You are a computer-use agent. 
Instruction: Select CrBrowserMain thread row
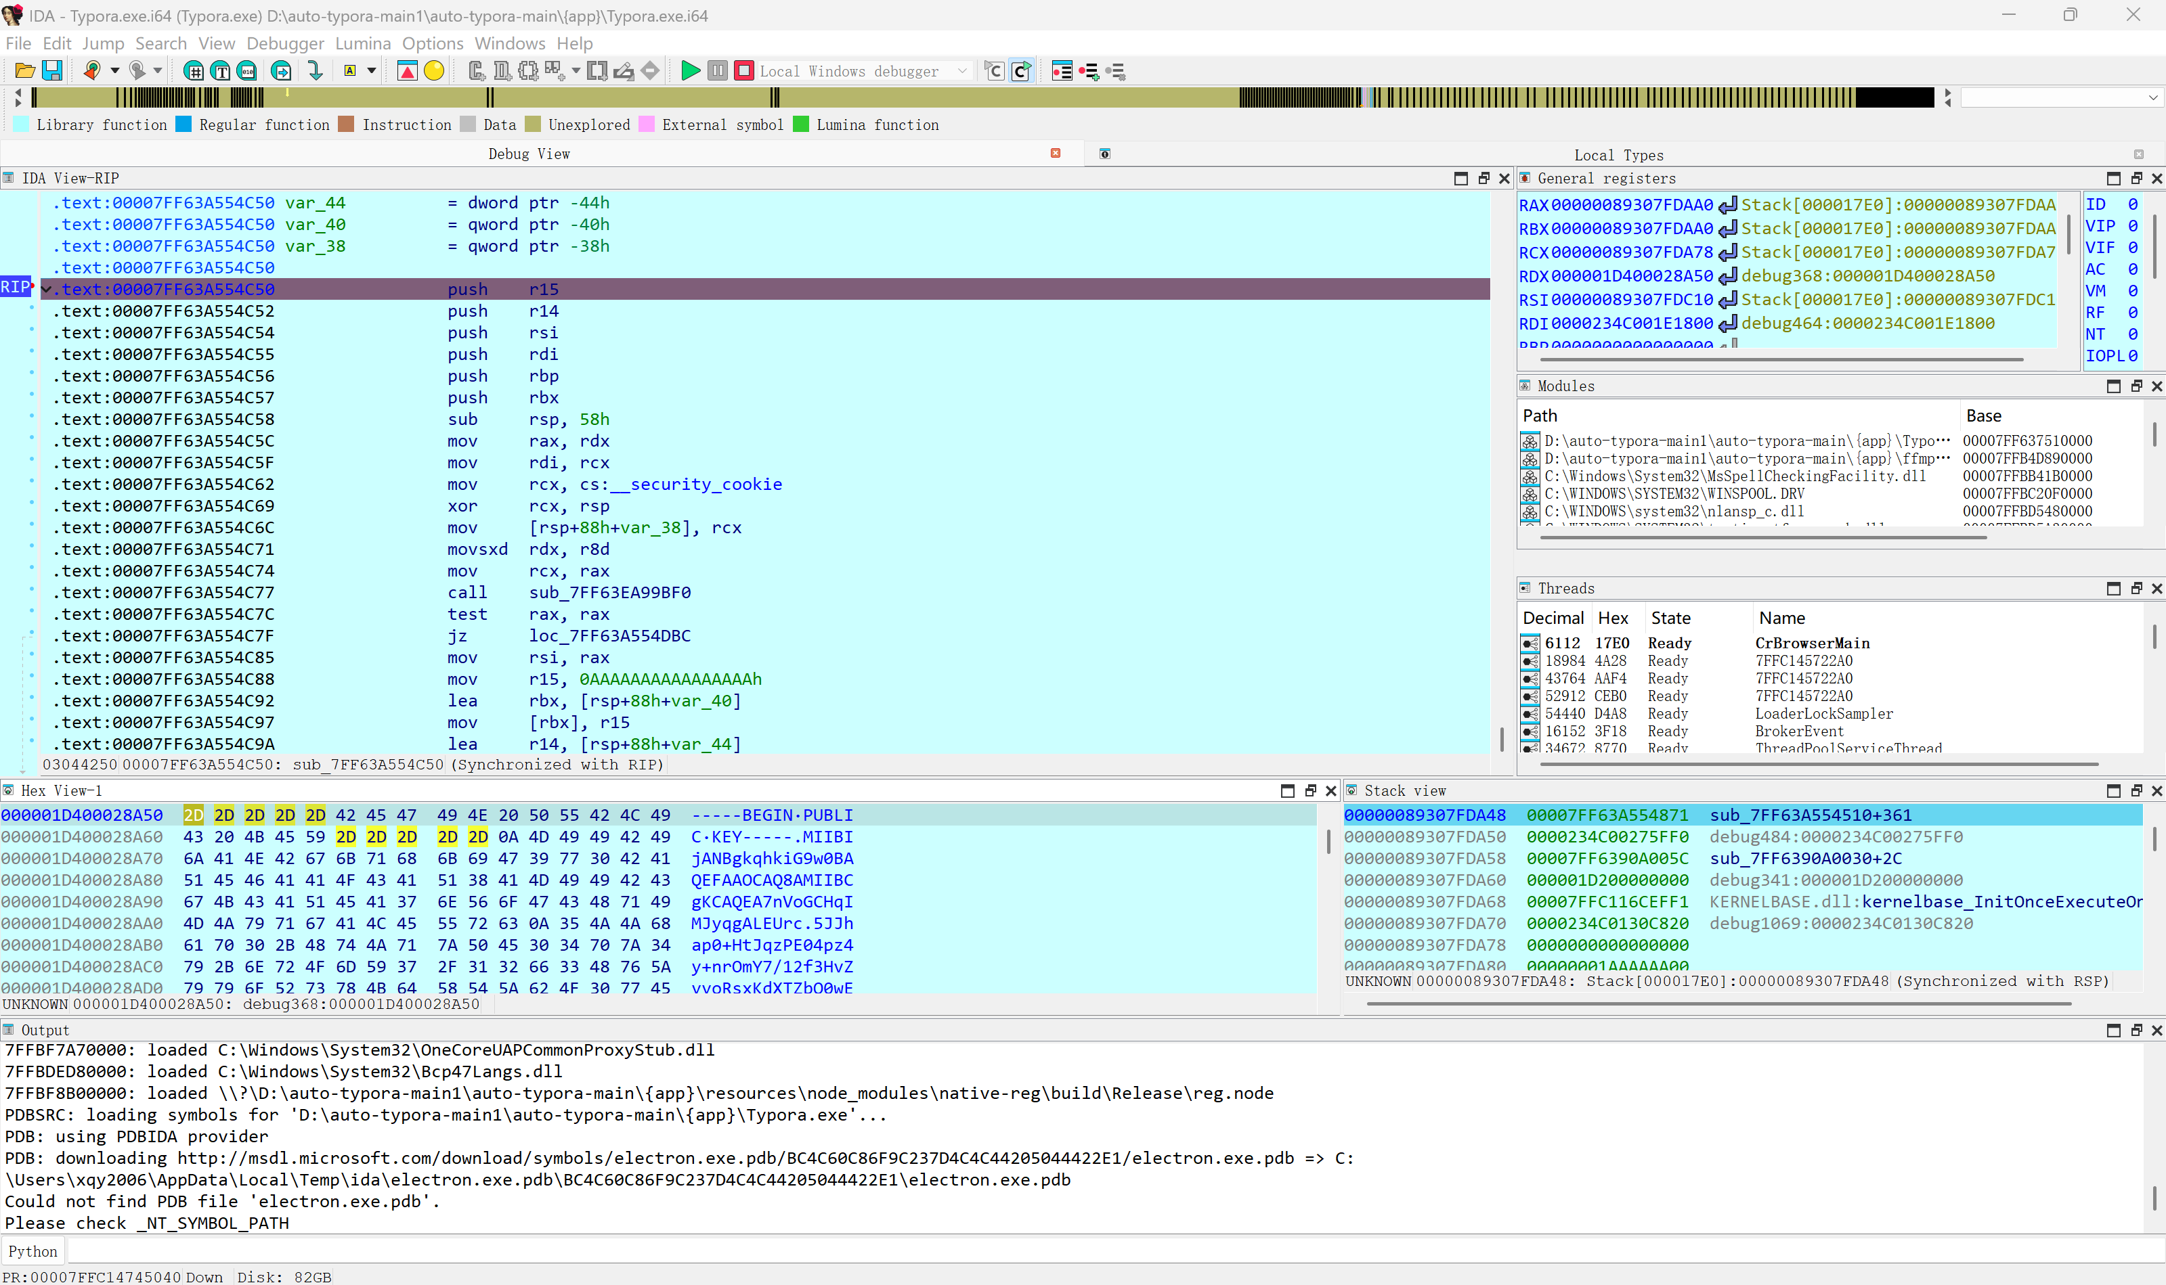pyautogui.click(x=1811, y=644)
